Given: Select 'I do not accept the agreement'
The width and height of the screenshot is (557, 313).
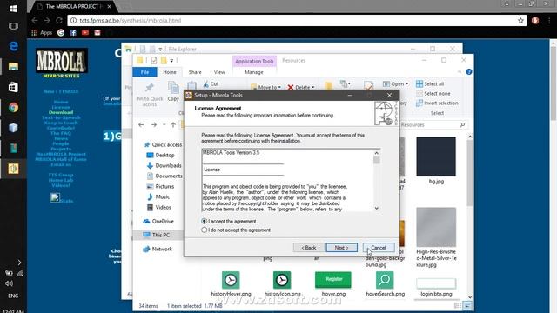Looking at the screenshot, I should [x=236, y=230].
